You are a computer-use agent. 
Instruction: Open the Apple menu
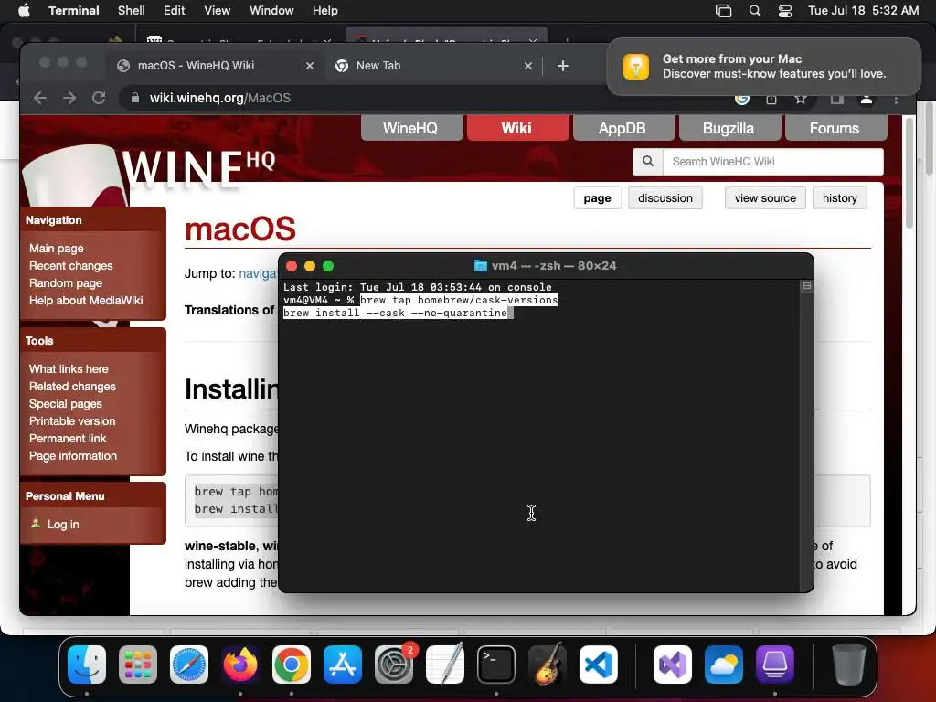24,11
